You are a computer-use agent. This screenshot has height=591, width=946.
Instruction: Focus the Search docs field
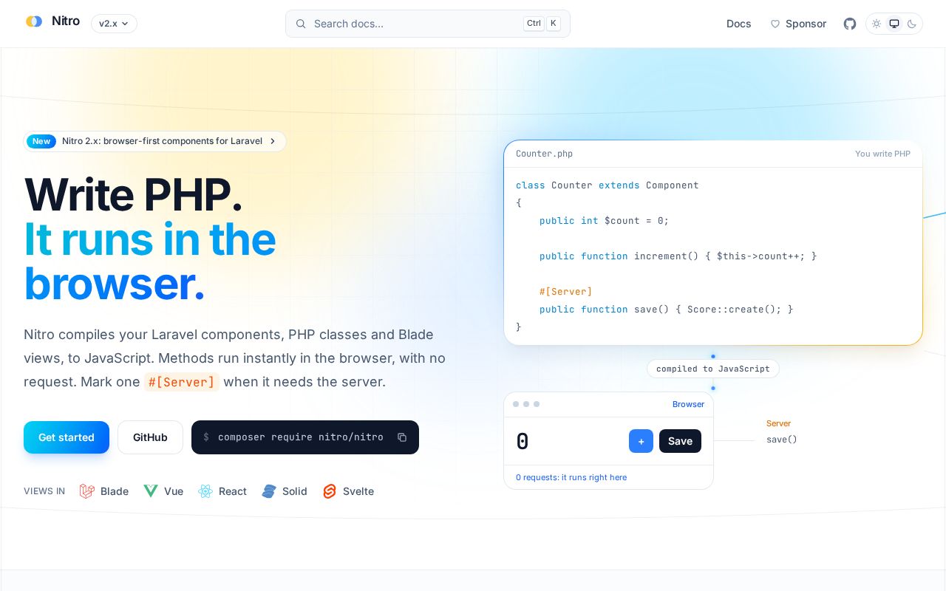tap(427, 24)
